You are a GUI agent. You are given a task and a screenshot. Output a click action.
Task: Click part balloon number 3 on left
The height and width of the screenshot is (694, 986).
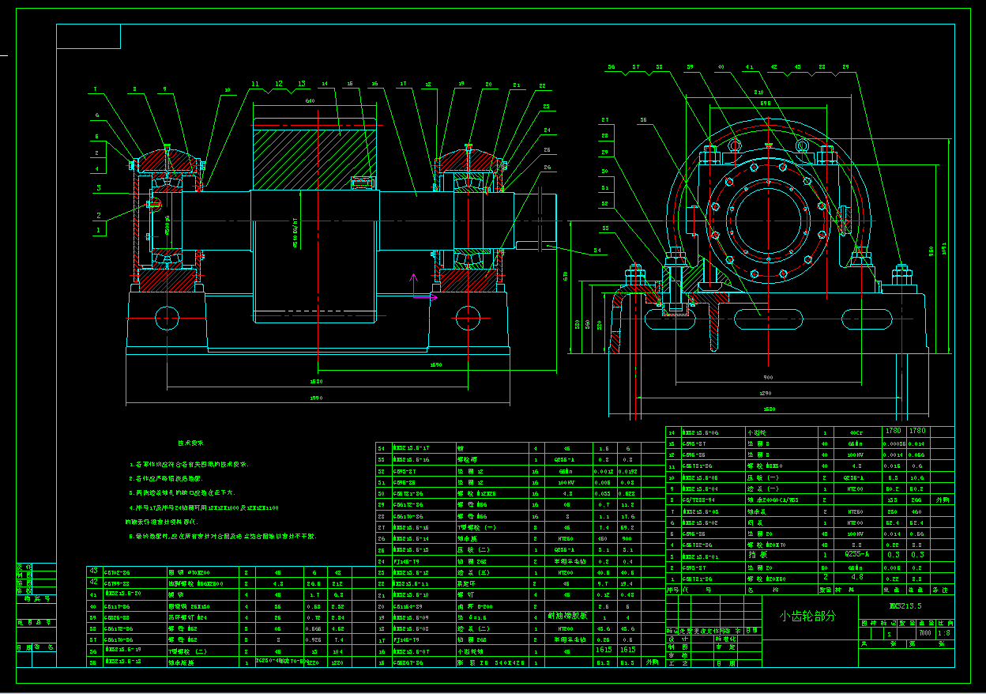click(98, 187)
